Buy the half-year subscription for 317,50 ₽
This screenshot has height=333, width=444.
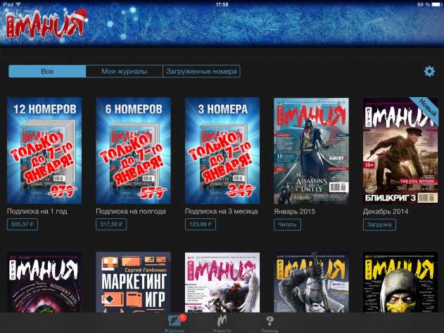[111, 224]
